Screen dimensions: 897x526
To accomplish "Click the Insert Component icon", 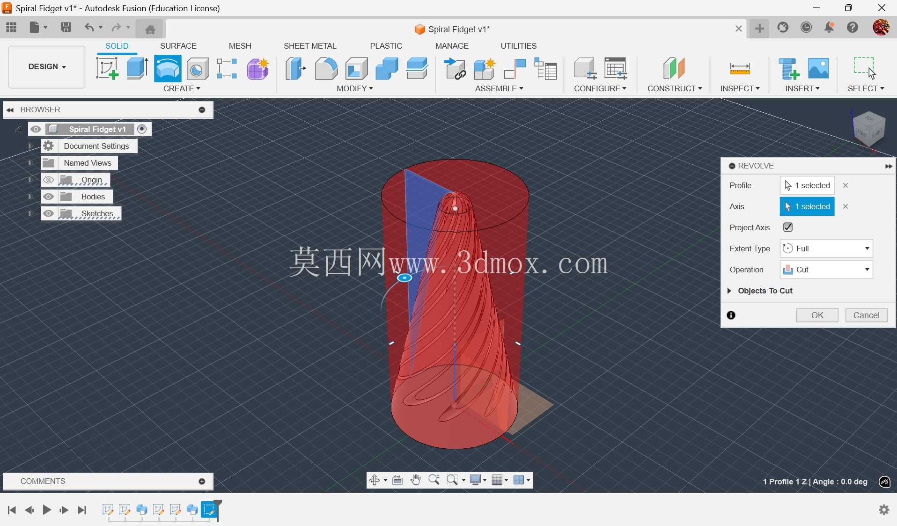I will (455, 69).
